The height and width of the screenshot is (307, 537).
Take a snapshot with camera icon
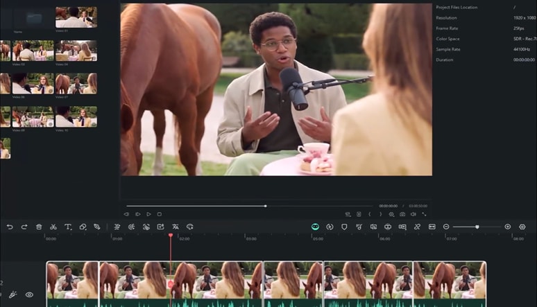tap(402, 214)
